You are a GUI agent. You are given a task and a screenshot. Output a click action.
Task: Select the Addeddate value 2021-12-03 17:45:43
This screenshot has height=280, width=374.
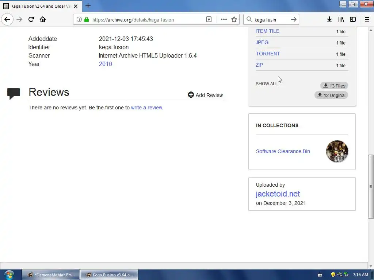(x=126, y=39)
